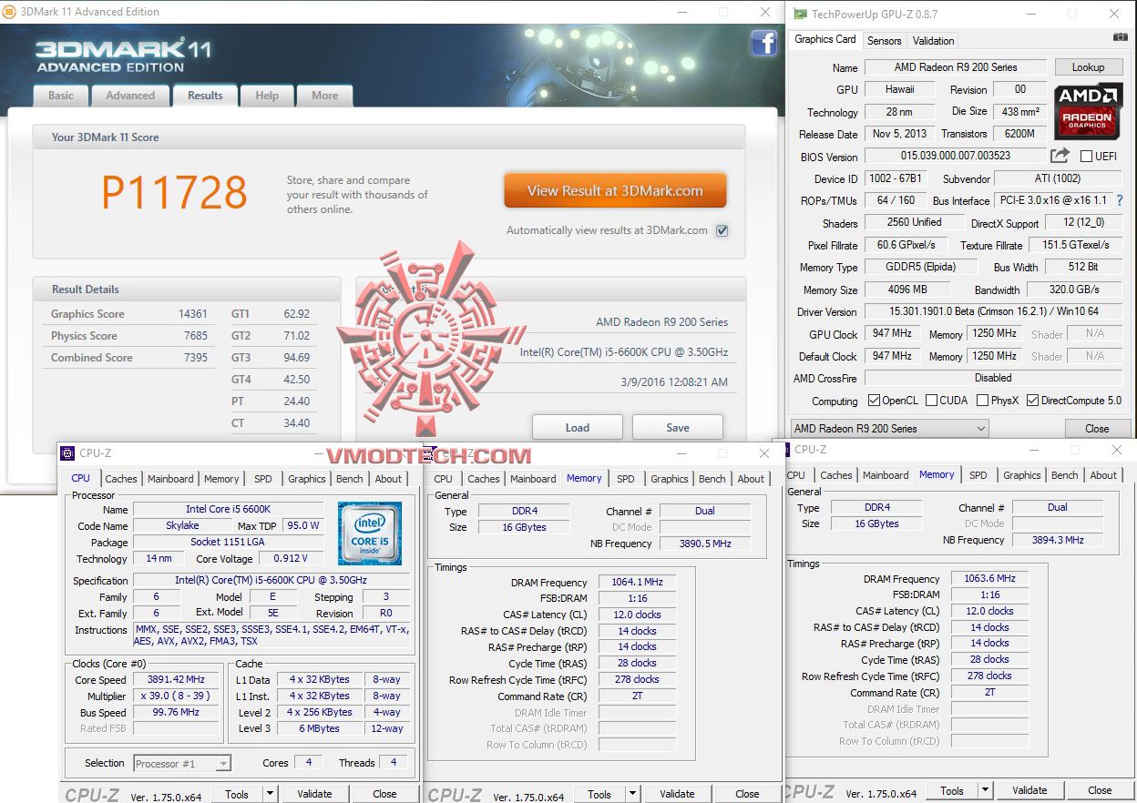Open the AMD Radeon R9 200 Series dropdown
The width and height of the screenshot is (1137, 803).
pos(889,429)
